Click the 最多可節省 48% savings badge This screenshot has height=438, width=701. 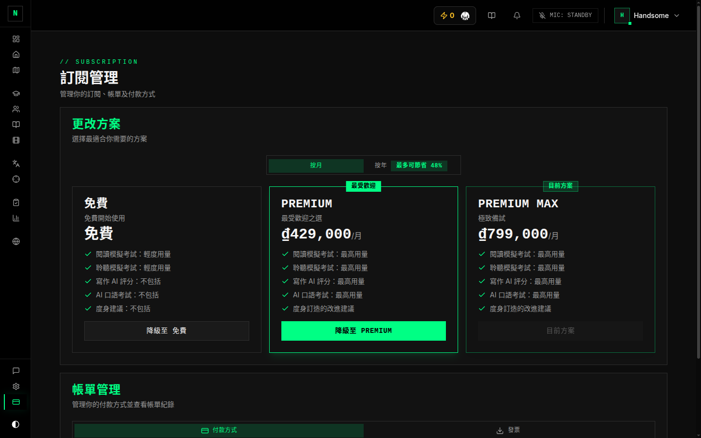(419, 165)
